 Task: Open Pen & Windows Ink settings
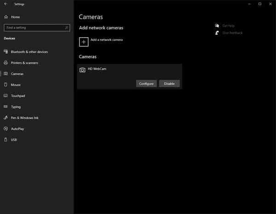point(25,118)
